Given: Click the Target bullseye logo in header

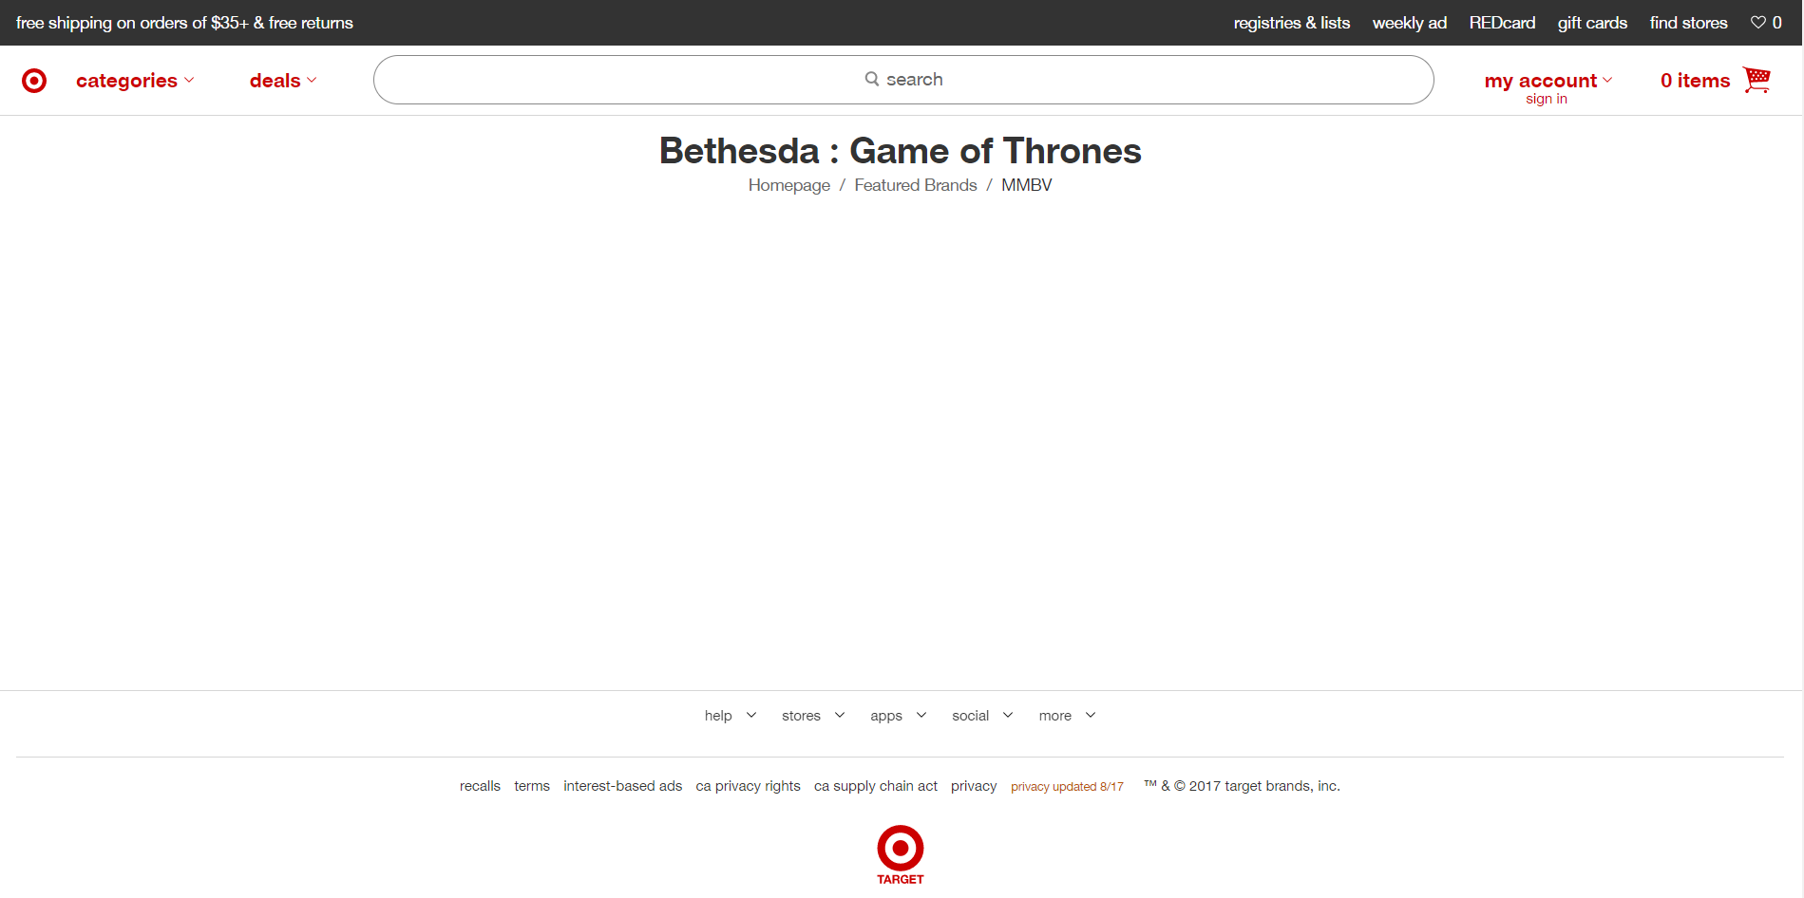Looking at the screenshot, I should [34, 81].
